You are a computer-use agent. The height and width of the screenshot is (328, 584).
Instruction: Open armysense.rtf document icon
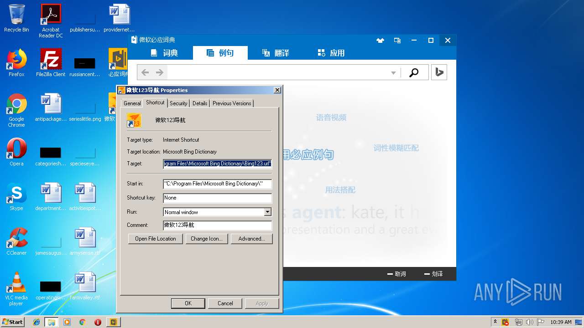[x=85, y=241]
